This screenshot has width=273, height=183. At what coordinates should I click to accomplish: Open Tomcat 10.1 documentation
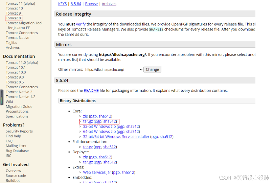coord(16,67)
